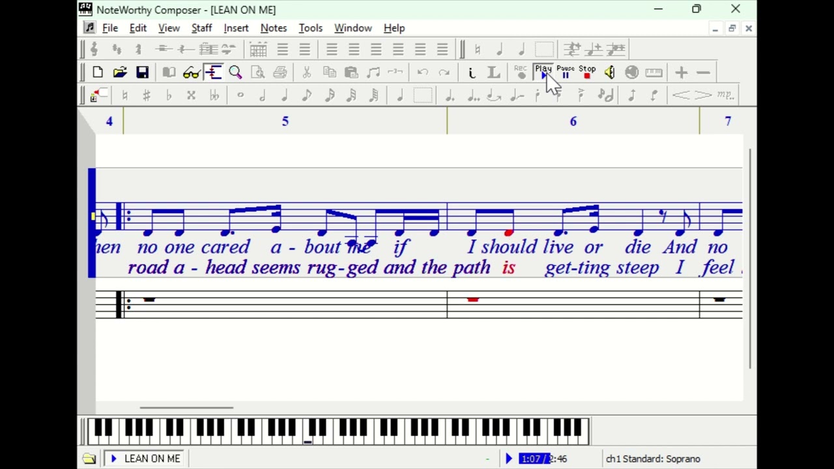Select whole note duration
This screenshot has height=469, width=834.
[240, 96]
